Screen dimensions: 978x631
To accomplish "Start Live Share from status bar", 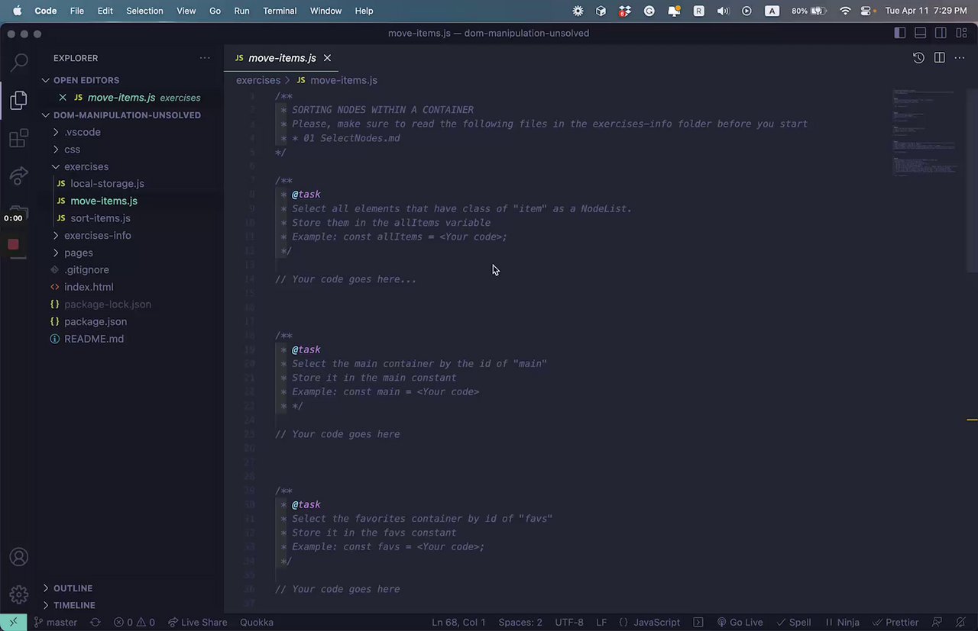I will click(198, 622).
